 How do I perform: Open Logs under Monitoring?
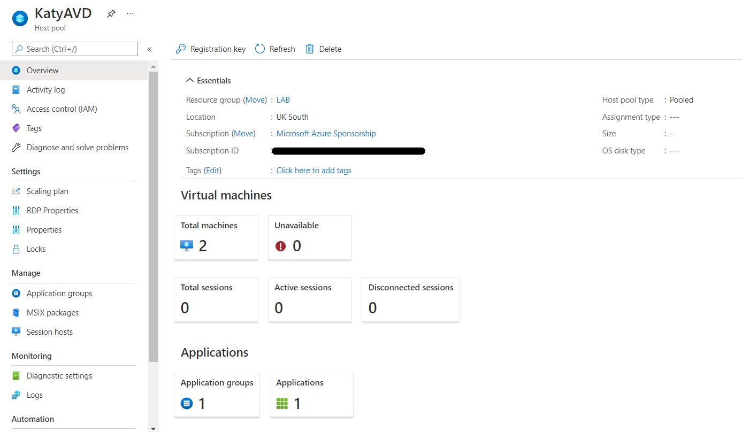[34, 395]
